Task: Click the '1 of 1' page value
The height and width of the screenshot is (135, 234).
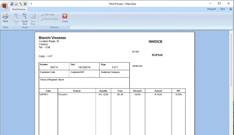Action: coord(114,67)
